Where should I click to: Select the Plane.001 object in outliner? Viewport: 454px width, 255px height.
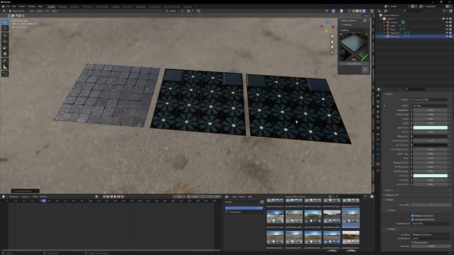coord(394,33)
